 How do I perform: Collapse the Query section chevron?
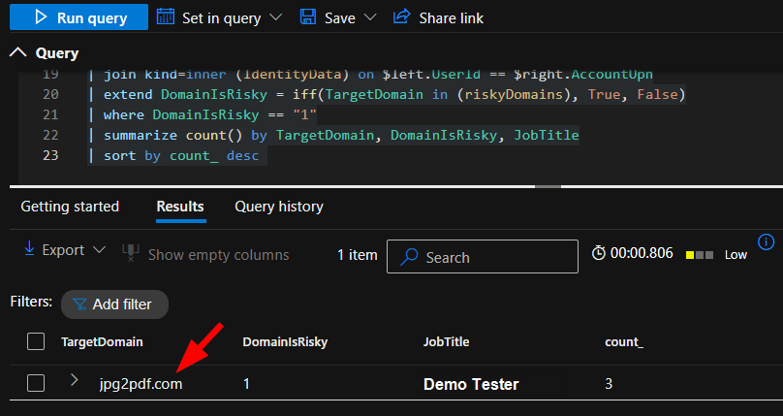pos(18,53)
